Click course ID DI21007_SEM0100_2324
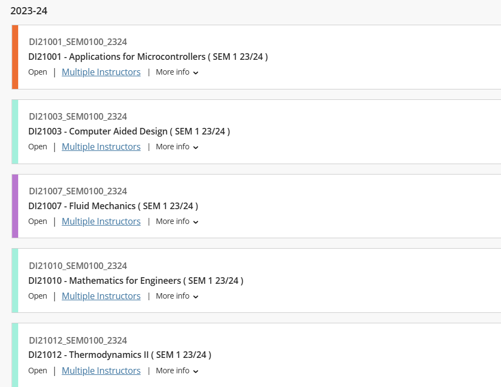Screen dimensions: 501x387 [x=78, y=191]
